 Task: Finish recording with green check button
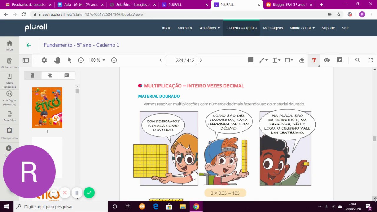pos(89,193)
